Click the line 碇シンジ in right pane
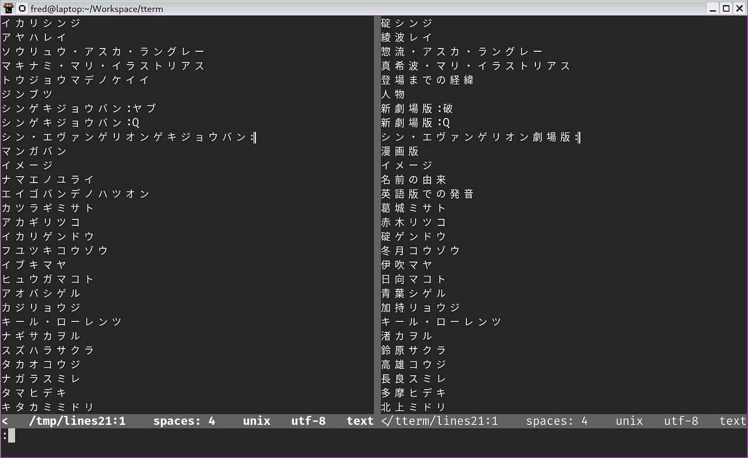Screen dimensions: 748x458 (407, 23)
